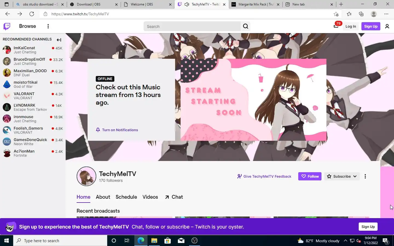
Task: Click the 170 followers text
Action: [x=111, y=181]
